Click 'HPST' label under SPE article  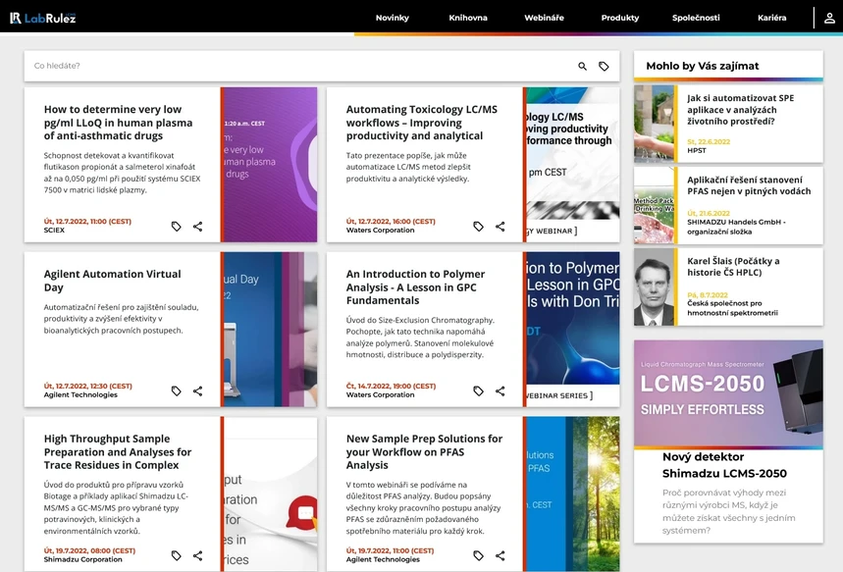coord(696,150)
